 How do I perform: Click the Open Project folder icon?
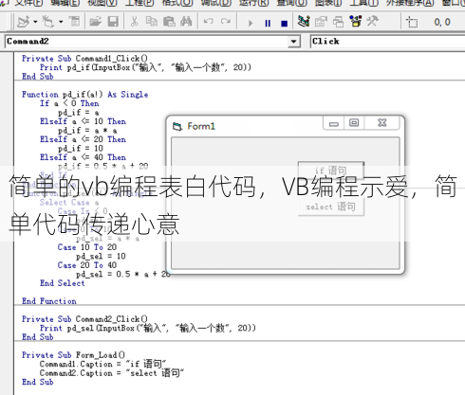tap(95, 22)
